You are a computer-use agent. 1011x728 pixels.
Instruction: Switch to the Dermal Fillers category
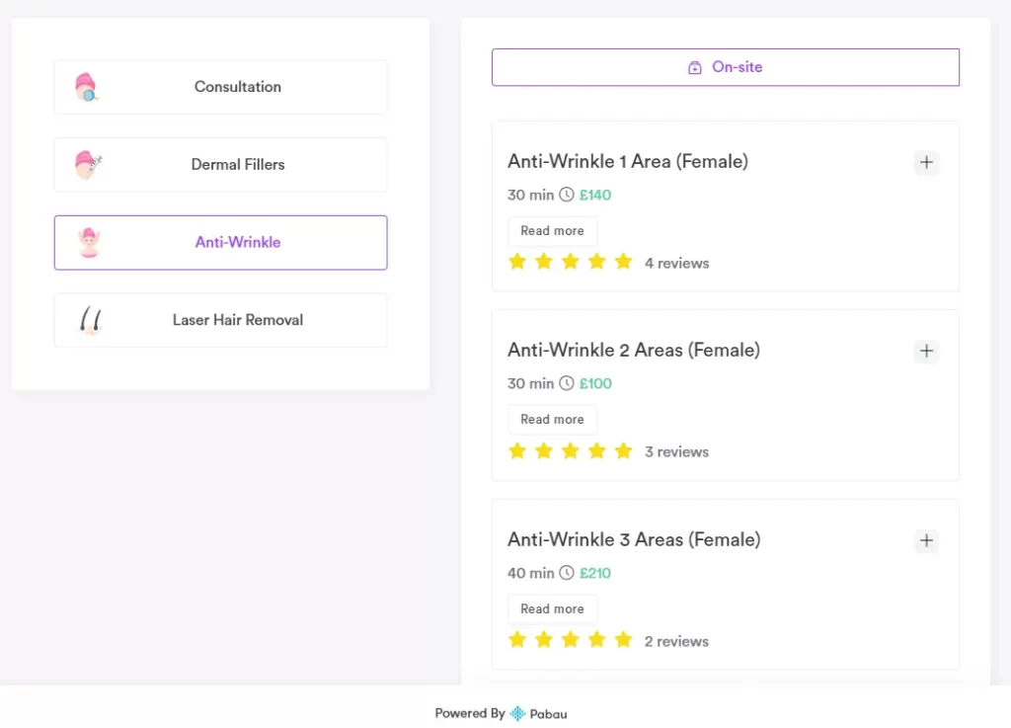220,165
